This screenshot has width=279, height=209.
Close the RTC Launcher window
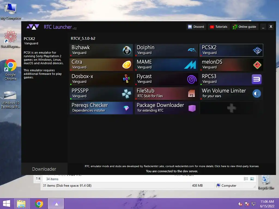click(271, 27)
